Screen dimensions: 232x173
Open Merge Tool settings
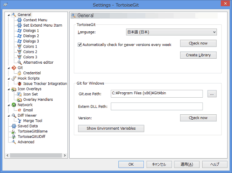pyautogui.click(x=33, y=121)
